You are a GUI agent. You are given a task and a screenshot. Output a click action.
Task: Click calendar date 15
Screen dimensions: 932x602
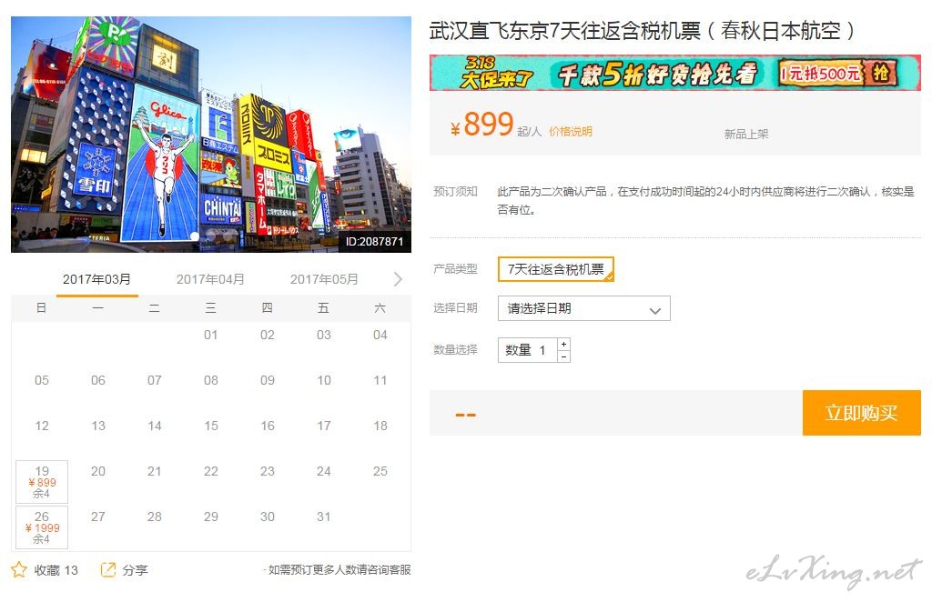tap(211, 426)
